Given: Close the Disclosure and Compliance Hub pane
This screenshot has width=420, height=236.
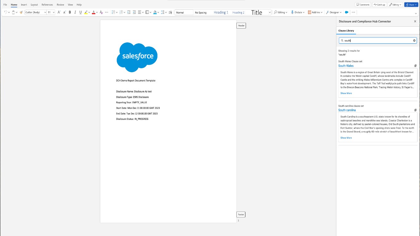Looking at the screenshot, I should tap(415, 22).
